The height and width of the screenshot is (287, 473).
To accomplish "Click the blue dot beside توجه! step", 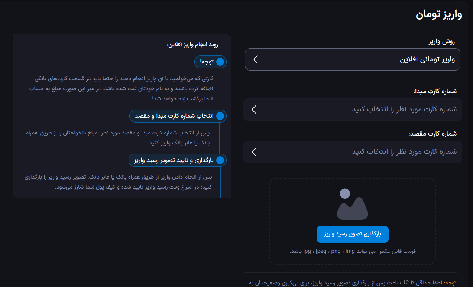I will click(220, 62).
